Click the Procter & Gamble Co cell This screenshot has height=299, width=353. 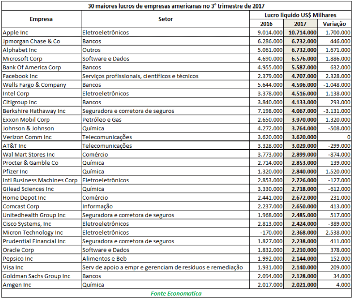[41, 163]
